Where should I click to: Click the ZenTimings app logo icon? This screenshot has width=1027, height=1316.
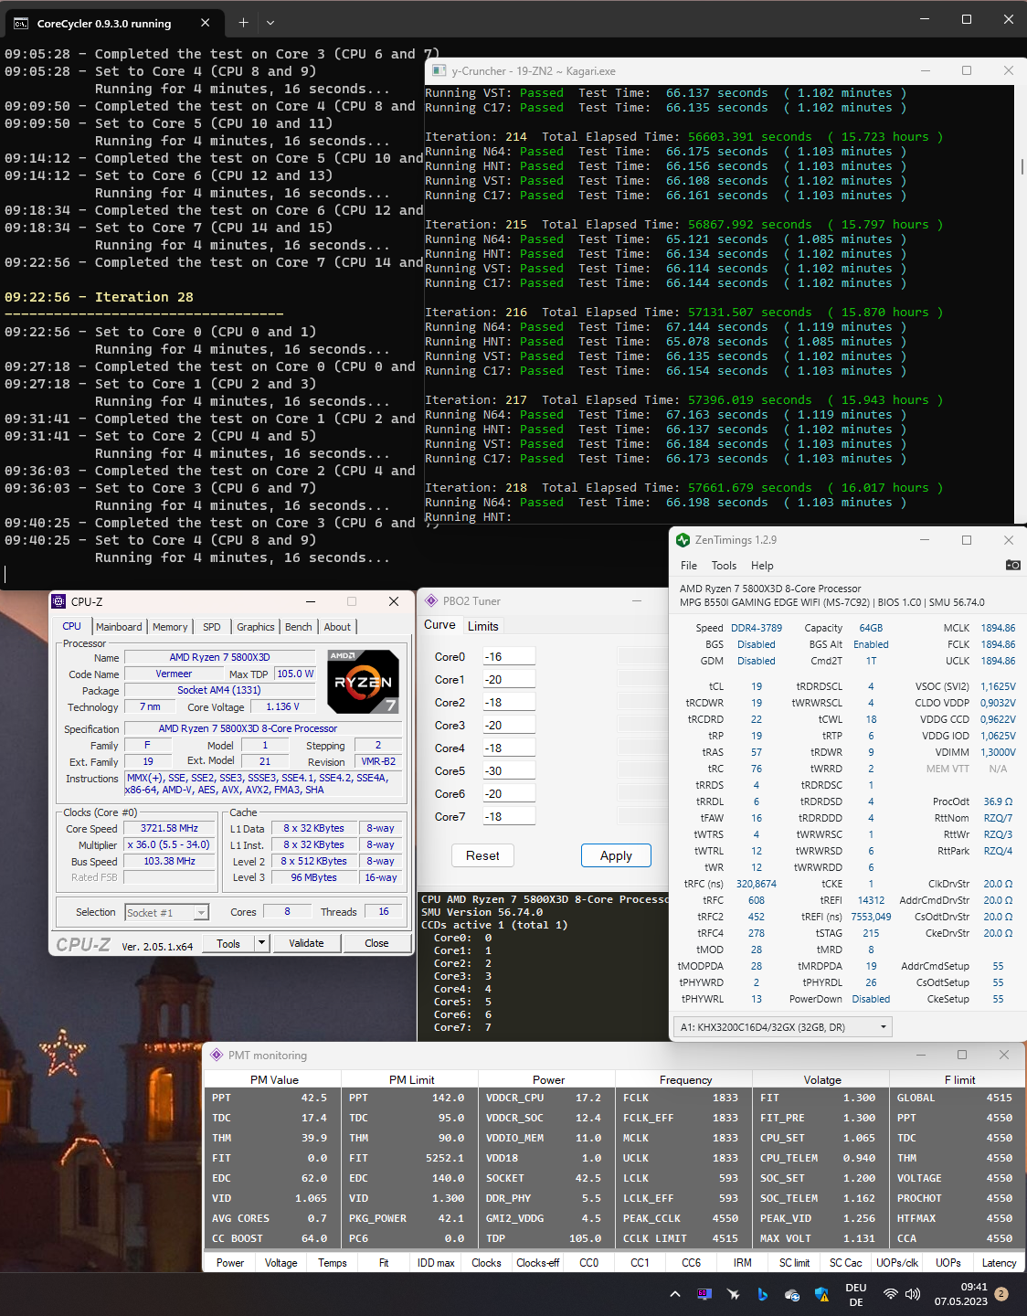(683, 540)
